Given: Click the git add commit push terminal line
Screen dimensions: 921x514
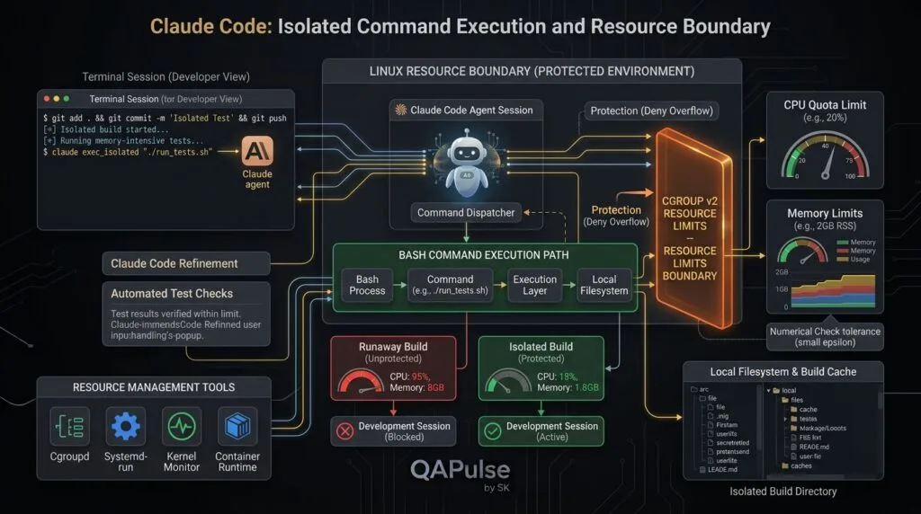Looking at the screenshot, I should pos(165,118).
